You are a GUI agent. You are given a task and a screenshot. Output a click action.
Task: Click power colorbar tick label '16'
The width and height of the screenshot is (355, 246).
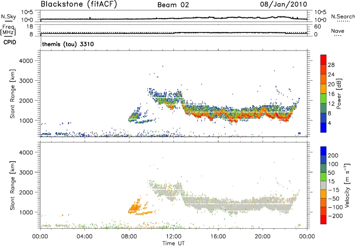(x=331, y=94)
